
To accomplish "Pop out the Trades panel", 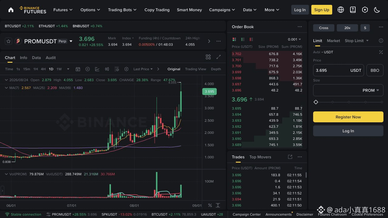I will point(290,157).
